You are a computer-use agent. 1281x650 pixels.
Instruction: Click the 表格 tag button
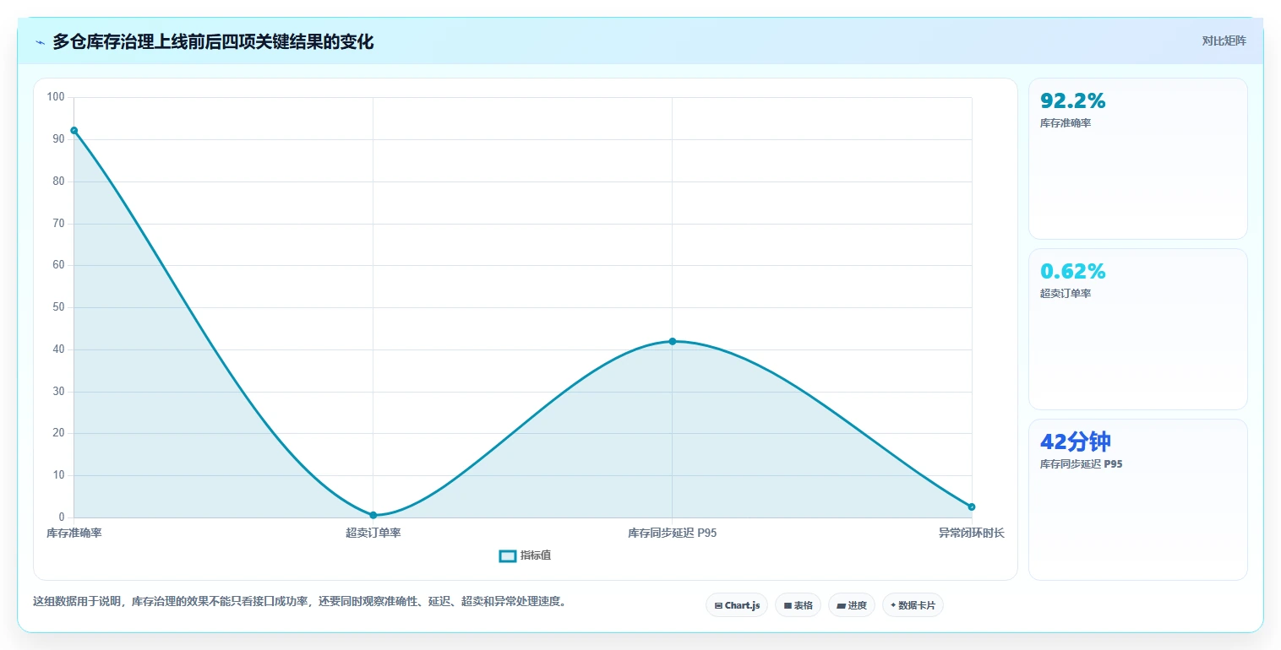pyautogui.click(x=798, y=605)
